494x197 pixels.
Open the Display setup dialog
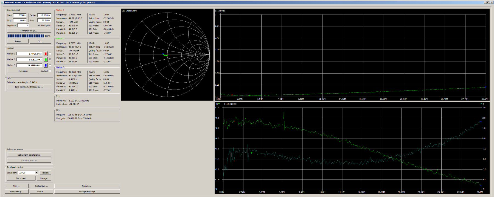[16, 192]
